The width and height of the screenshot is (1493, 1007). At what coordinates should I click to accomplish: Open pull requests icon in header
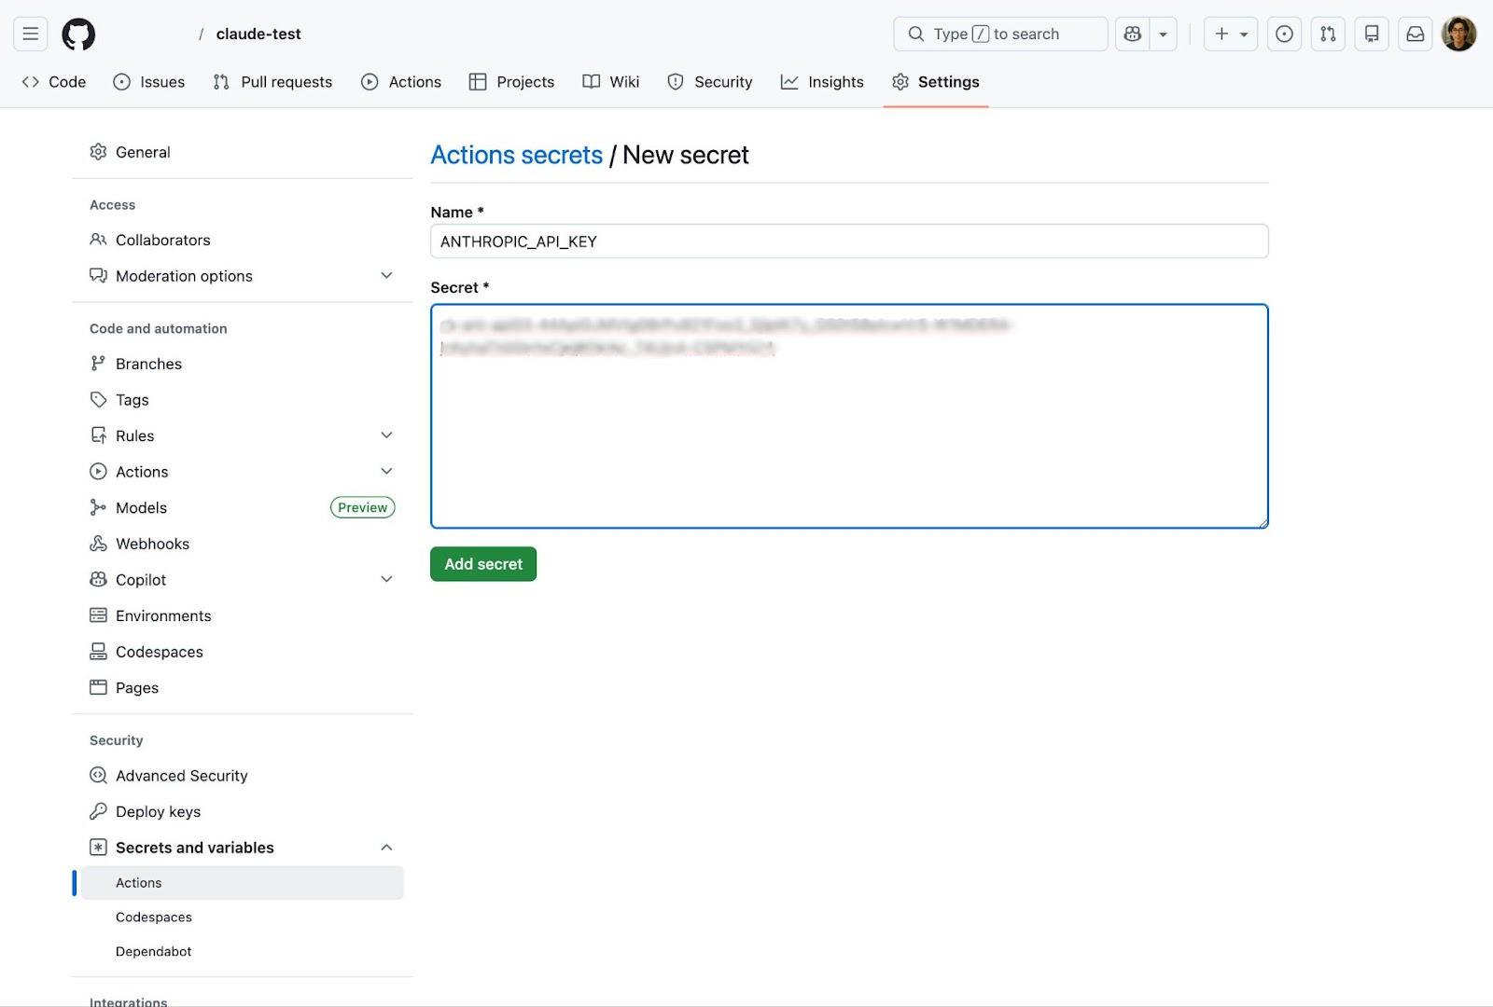pos(1328,34)
